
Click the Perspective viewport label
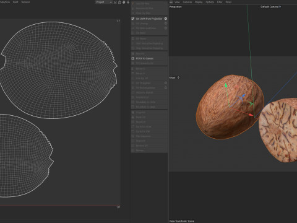pos(175,7)
